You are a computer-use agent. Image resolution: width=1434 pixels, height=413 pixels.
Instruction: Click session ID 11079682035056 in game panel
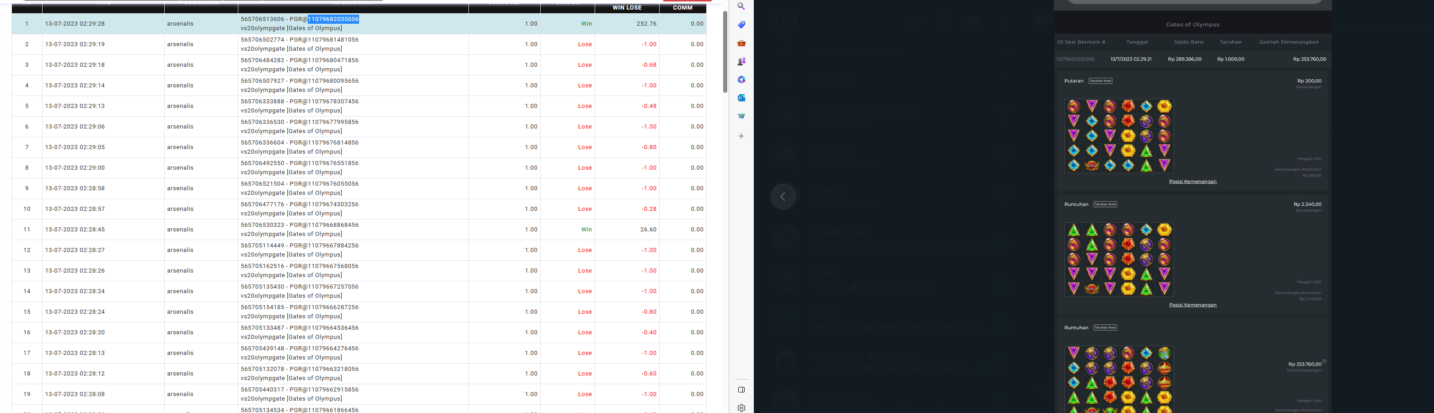point(1075,59)
